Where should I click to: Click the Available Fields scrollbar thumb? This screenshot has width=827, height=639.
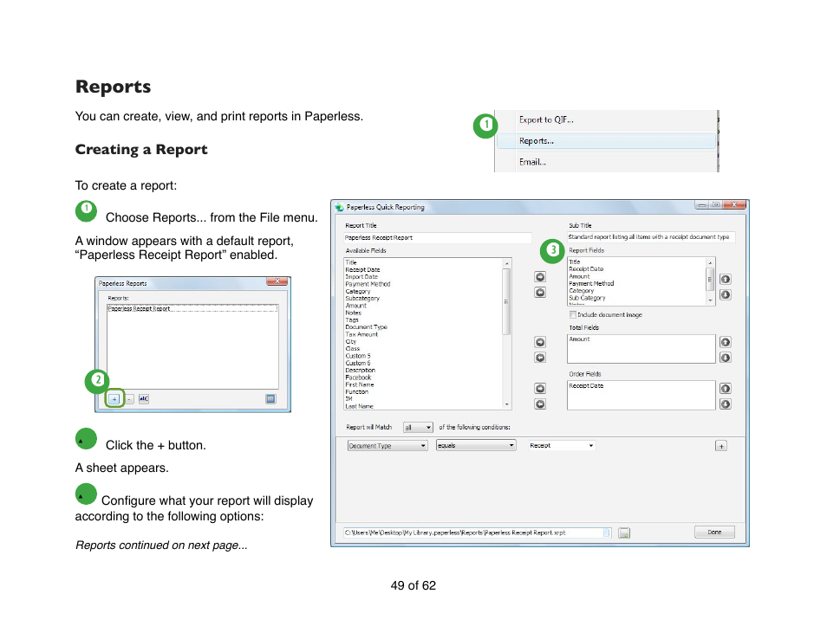tap(507, 302)
